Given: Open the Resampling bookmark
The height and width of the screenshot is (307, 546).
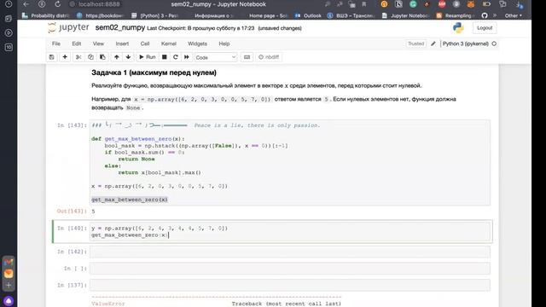Looking at the screenshot, I should coord(456,15).
